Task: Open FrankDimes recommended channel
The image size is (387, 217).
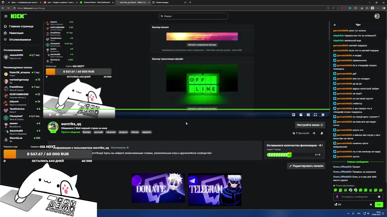Action: 22,88
